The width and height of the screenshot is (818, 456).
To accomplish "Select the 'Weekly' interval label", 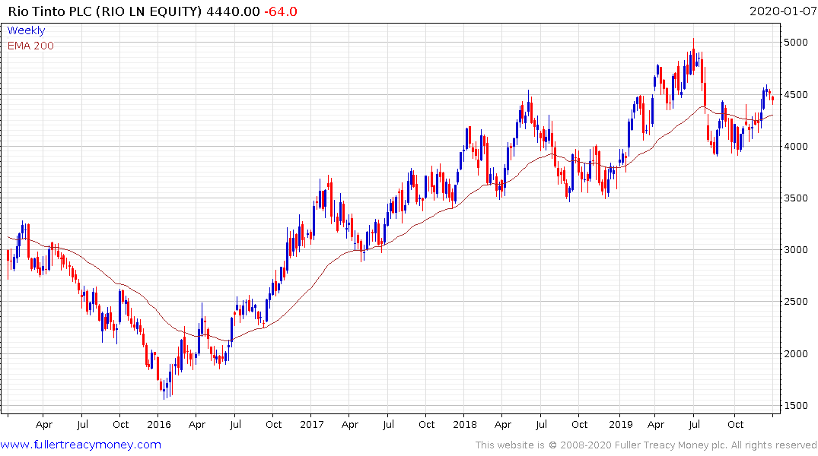I will point(26,30).
